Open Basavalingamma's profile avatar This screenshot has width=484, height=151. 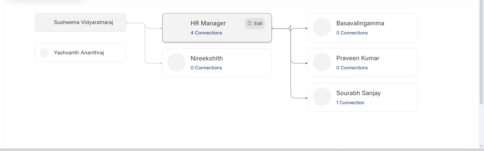(x=322, y=27)
